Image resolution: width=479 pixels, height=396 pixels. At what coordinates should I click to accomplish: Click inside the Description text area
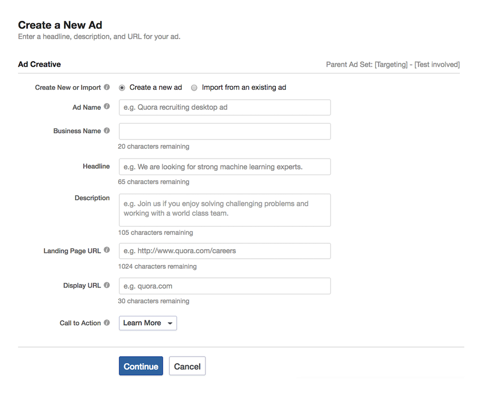pyautogui.click(x=224, y=210)
